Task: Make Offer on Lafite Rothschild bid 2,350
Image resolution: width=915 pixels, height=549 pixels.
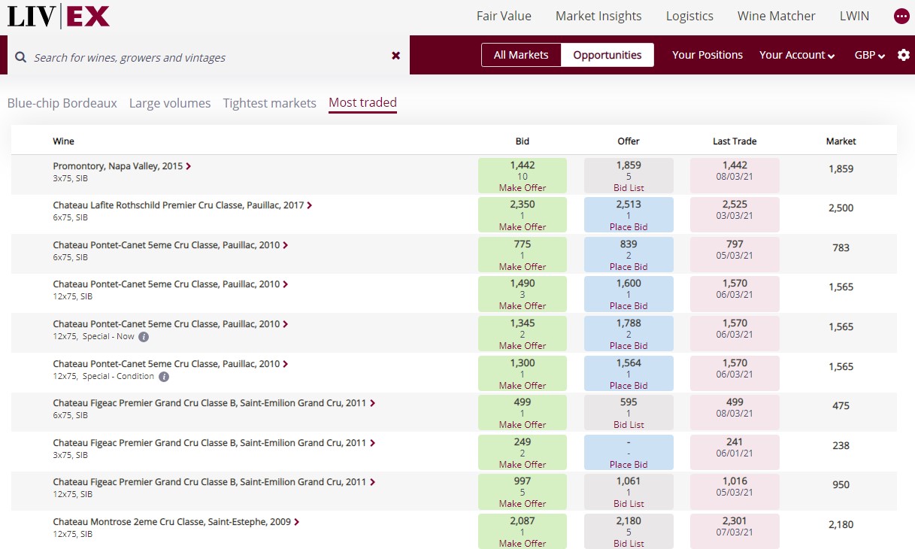Action: [x=523, y=226]
